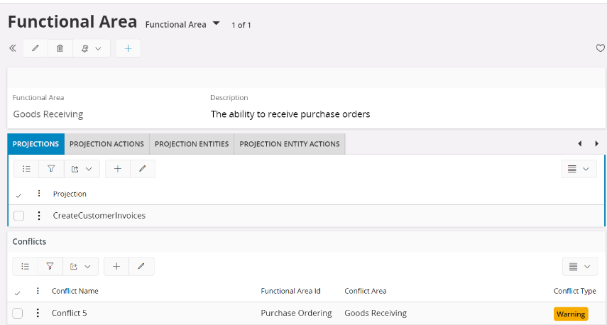Collapse navigation with double left chevron icon

(x=12, y=48)
